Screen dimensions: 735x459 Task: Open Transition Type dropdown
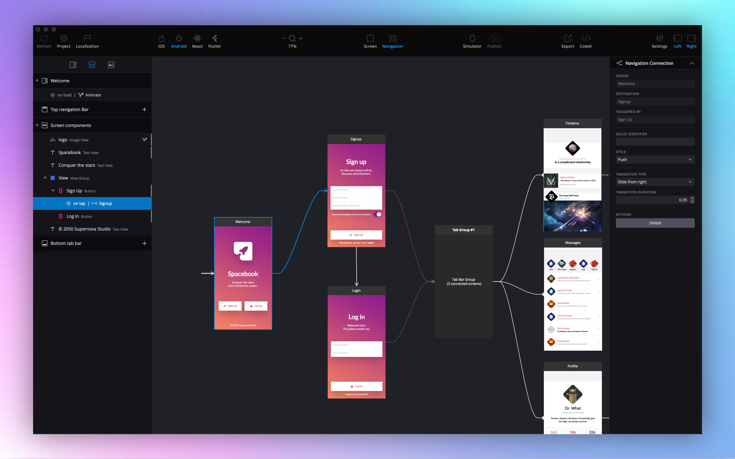coord(655,182)
